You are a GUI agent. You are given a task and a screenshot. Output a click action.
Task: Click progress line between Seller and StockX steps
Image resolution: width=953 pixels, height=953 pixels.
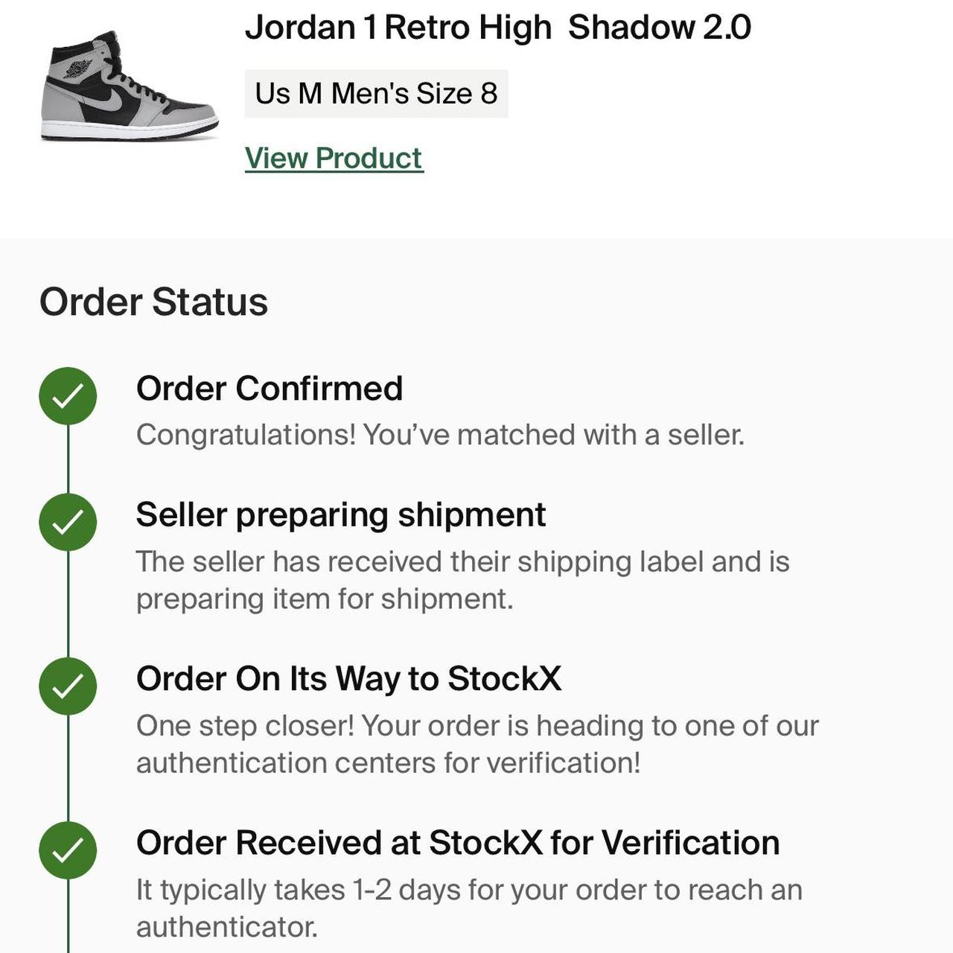pyautogui.click(x=68, y=604)
